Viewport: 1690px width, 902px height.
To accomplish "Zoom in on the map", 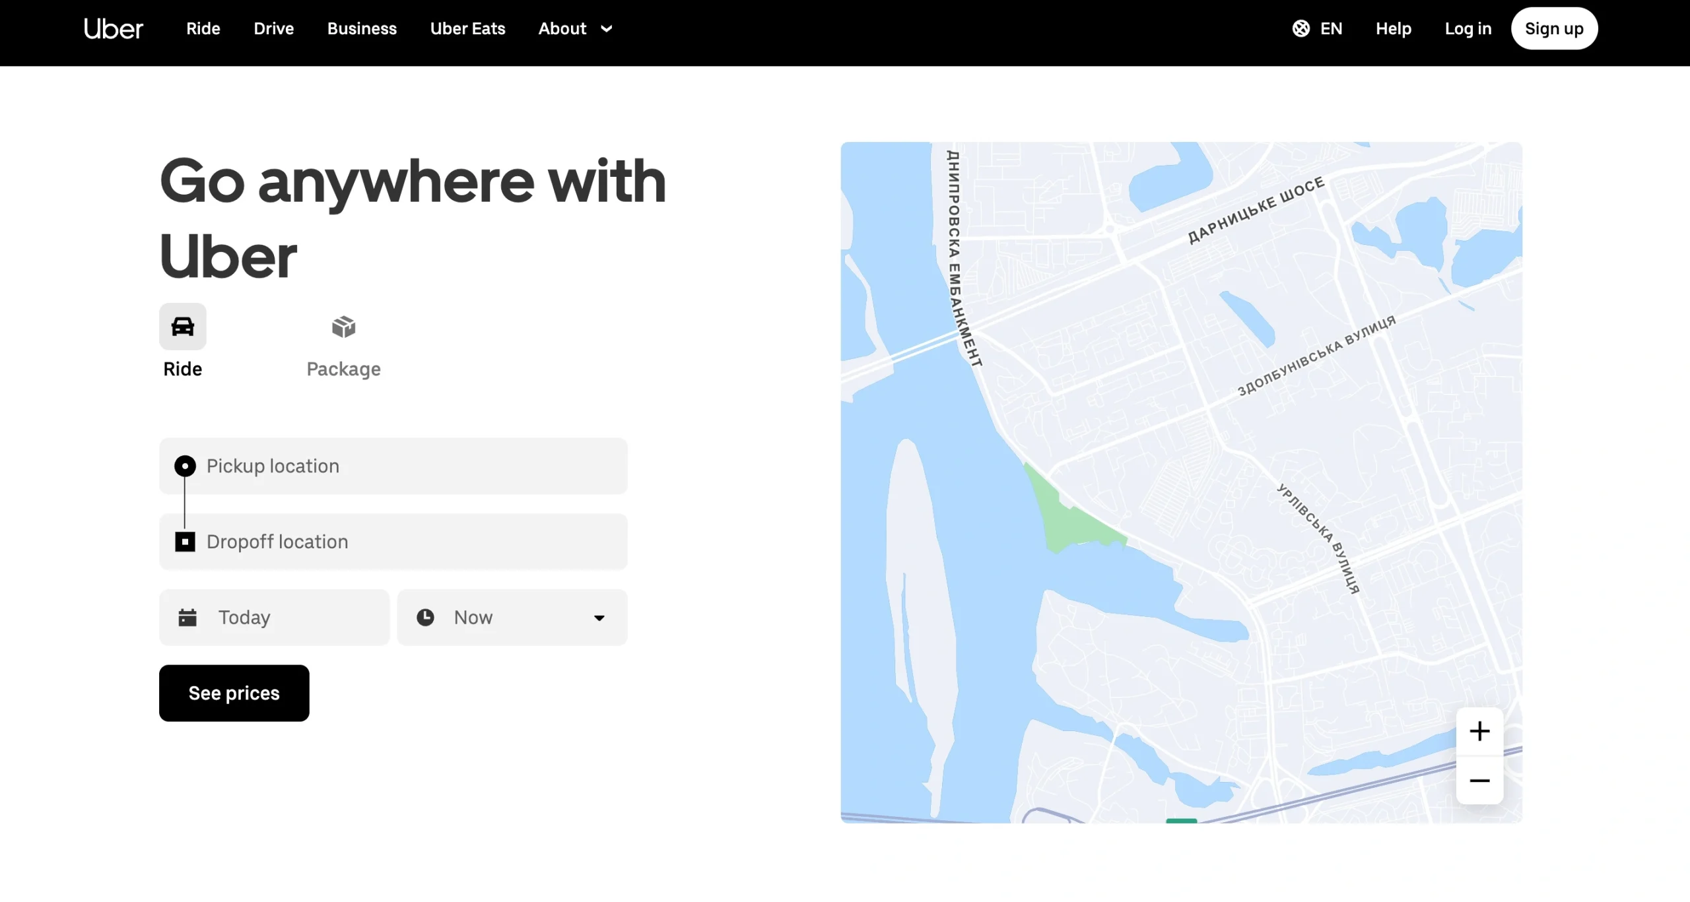I will [1479, 731].
